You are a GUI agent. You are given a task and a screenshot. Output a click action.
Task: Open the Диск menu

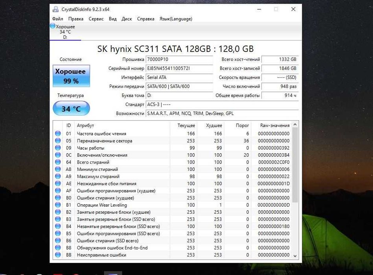pos(127,19)
